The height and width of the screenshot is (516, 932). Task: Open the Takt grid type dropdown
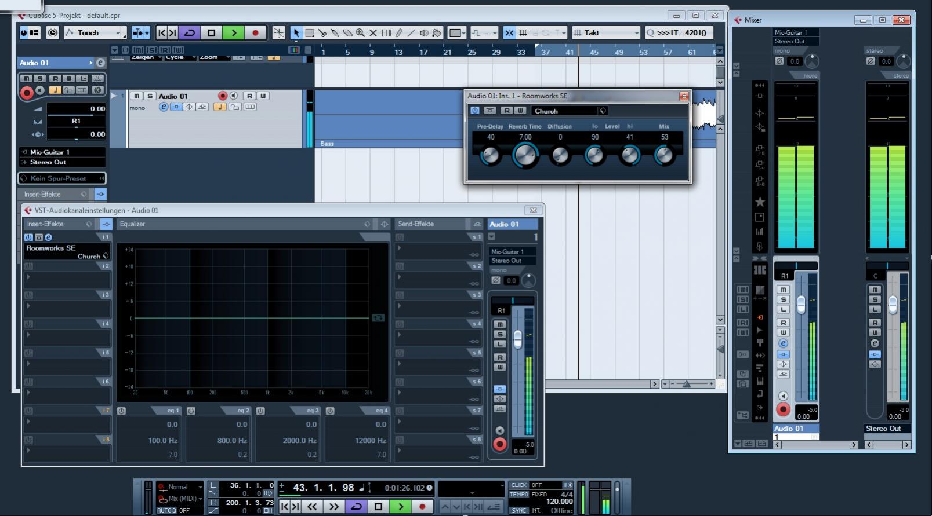pos(606,33)
